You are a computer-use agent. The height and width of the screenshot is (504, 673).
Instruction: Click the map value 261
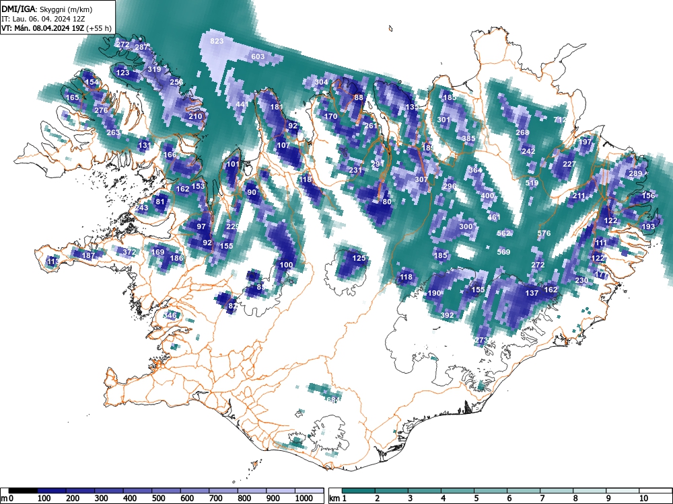(370, 126)
